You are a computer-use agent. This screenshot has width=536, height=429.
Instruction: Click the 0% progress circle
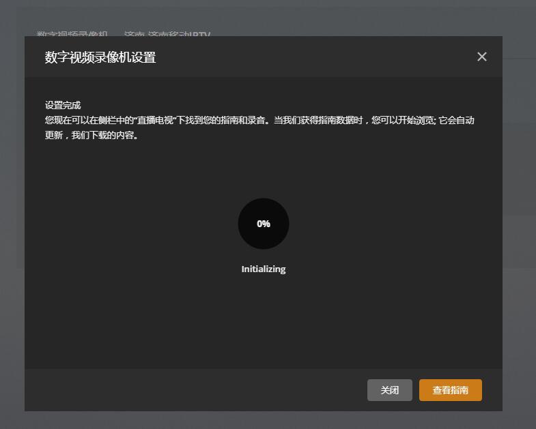(264, 224)
